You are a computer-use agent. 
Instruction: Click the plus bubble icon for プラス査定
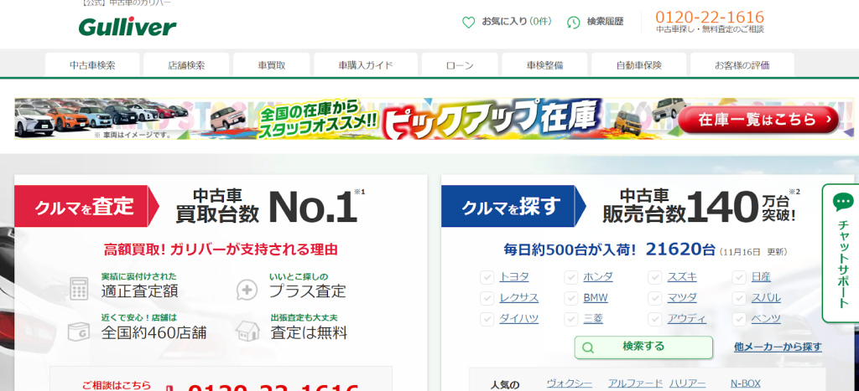pos(247,290)
